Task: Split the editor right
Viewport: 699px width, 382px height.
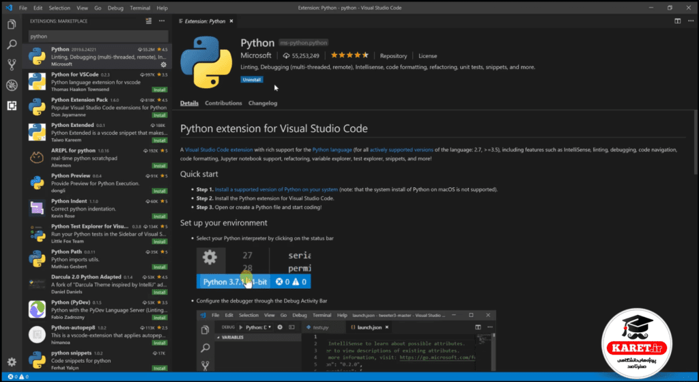Action: point(678,21)
